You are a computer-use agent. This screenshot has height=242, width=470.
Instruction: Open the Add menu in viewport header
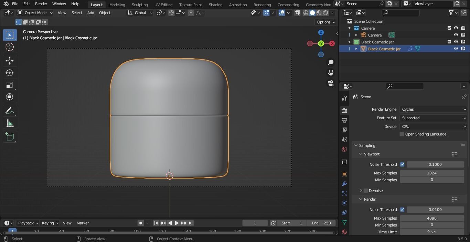pos(90,13)
